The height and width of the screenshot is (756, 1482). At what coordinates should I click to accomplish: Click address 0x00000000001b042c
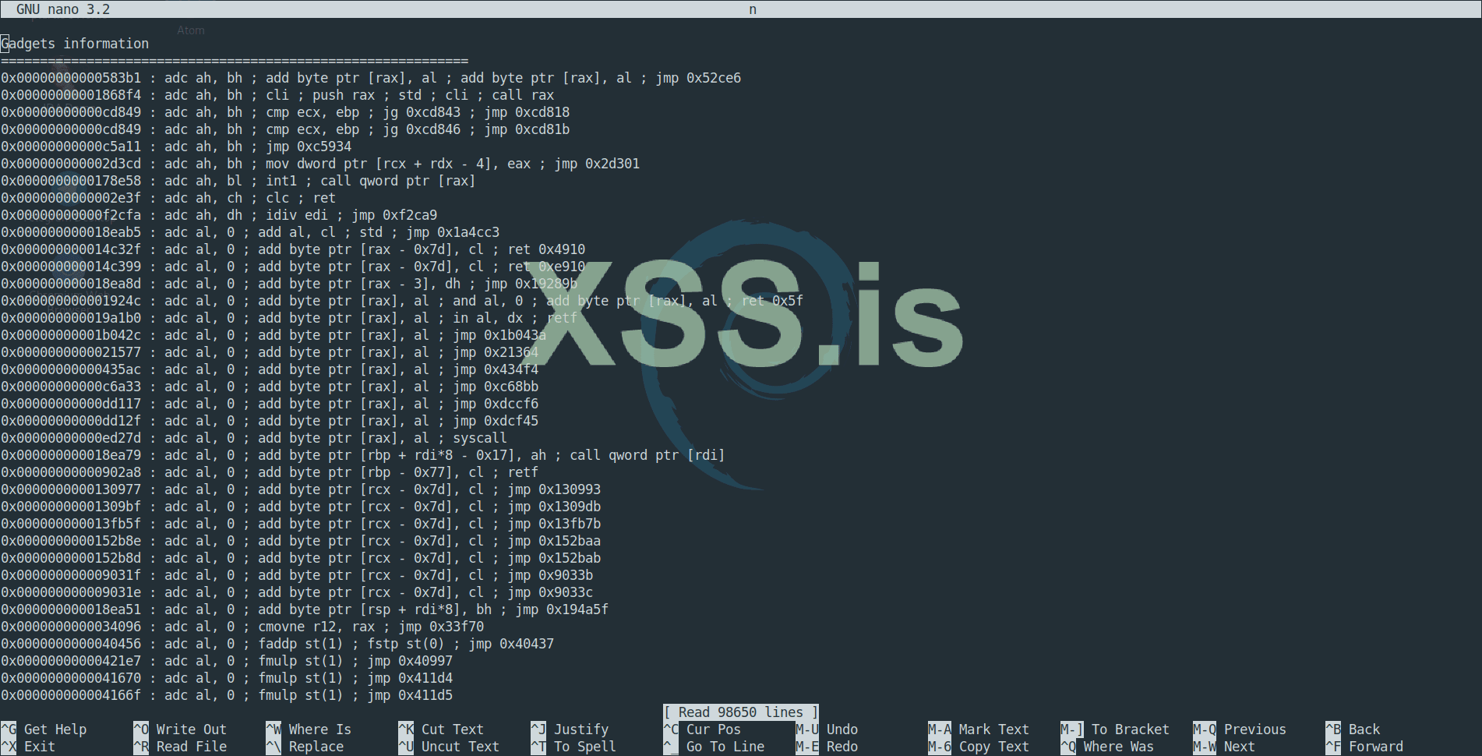[71, 335]
